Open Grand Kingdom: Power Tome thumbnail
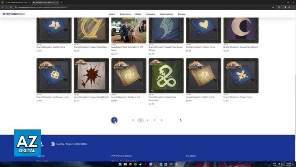 (x=241, y=76)
